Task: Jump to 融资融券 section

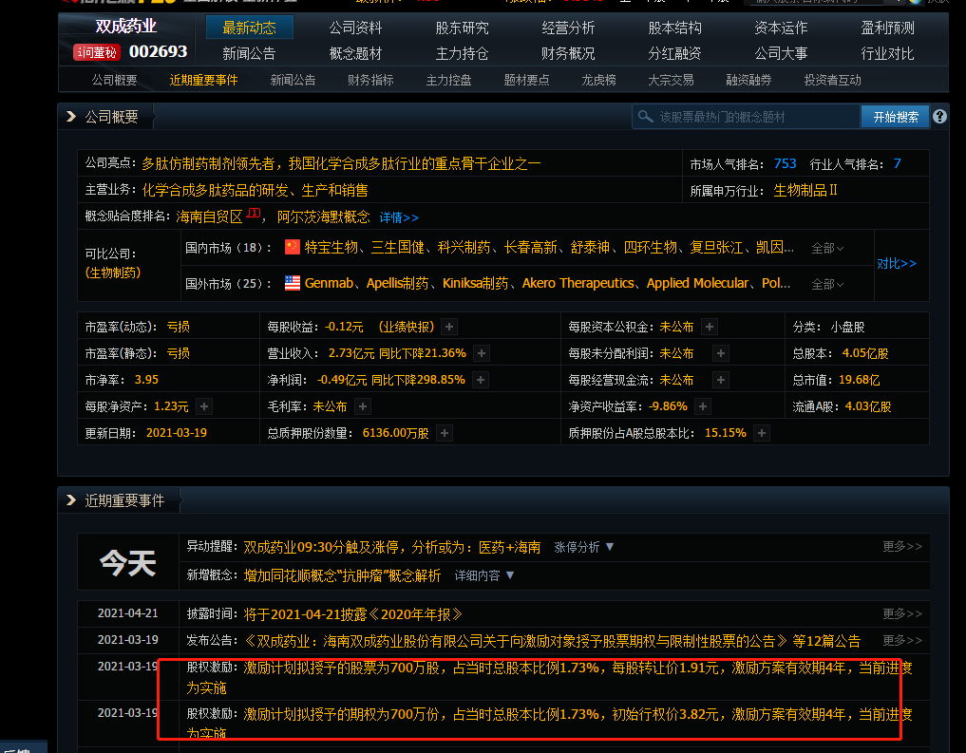Action: click(748, 80)
